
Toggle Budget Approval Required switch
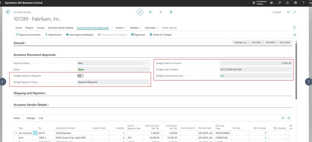(x=80, y=76)
